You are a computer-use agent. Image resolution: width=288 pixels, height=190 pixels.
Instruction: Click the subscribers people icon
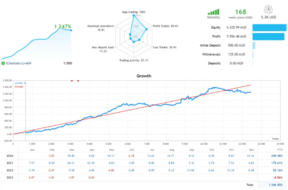click(x=268, y=9)
